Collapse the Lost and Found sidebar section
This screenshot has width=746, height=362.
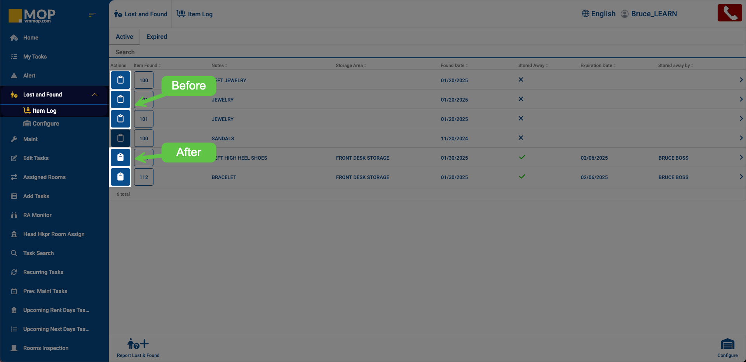point(94,95)
